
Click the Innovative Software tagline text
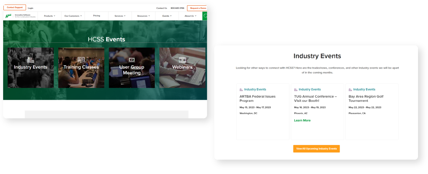(25, 16)
